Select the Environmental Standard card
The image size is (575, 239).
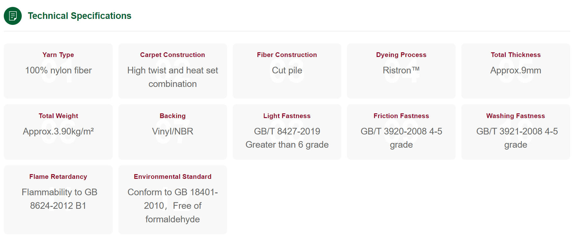(173, 200)
